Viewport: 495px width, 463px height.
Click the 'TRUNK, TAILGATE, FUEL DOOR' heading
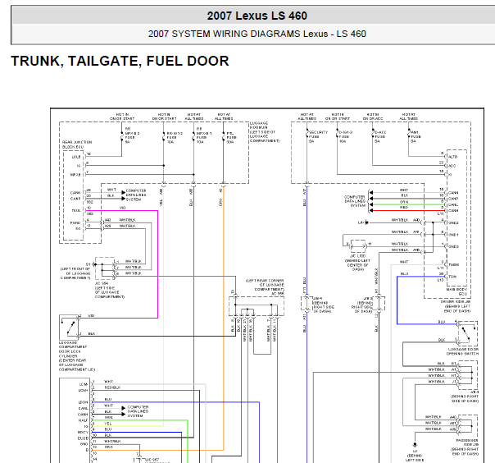120,61
